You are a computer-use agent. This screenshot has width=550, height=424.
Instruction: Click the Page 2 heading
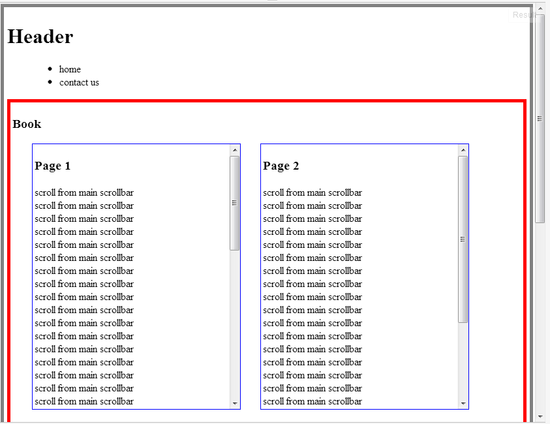point(281,166)
